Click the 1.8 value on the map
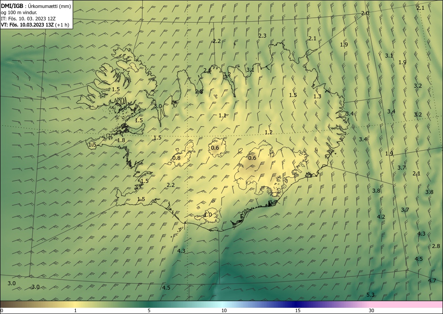Screen dimensions: 443x314 pos(121,140)
